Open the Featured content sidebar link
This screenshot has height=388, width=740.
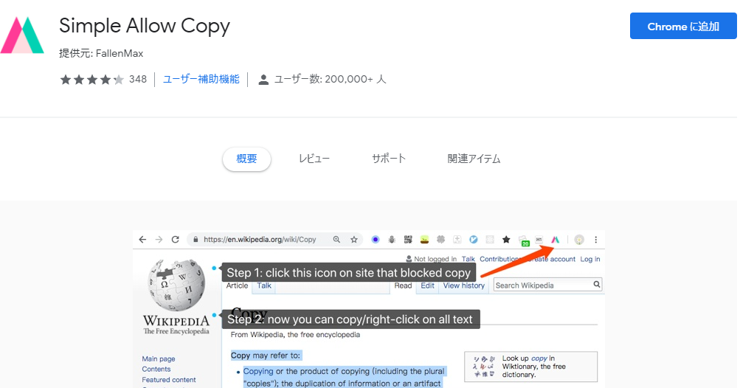pyautogui.click(x=169, y=379)
